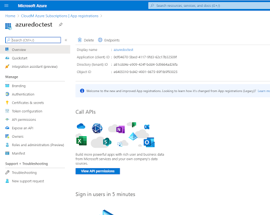Open Integration assistant (preview)
270x215 pixels.
(x=35, y=67)
